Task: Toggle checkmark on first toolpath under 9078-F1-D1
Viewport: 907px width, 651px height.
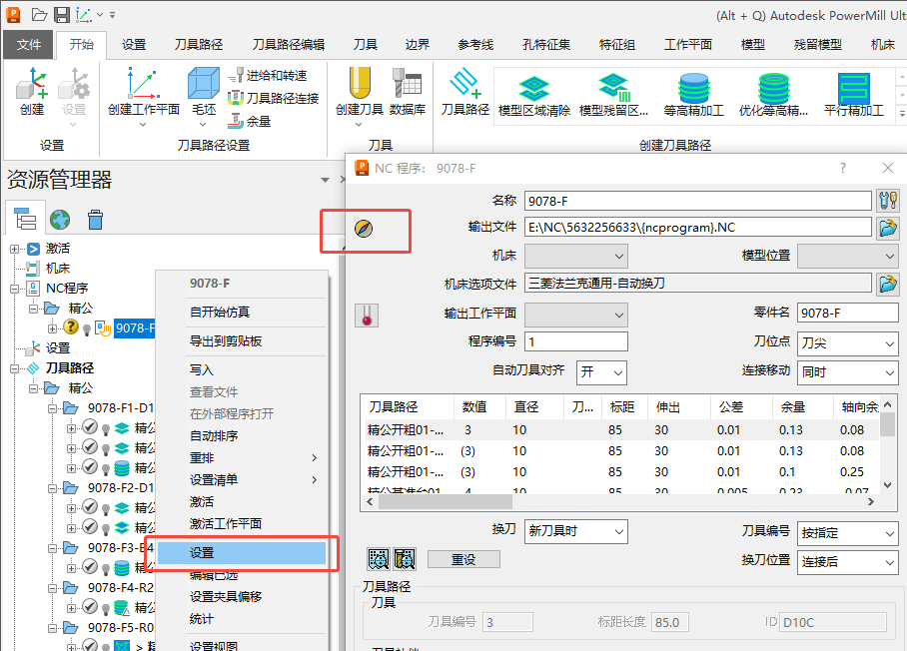Action: [x=89, y=427]
